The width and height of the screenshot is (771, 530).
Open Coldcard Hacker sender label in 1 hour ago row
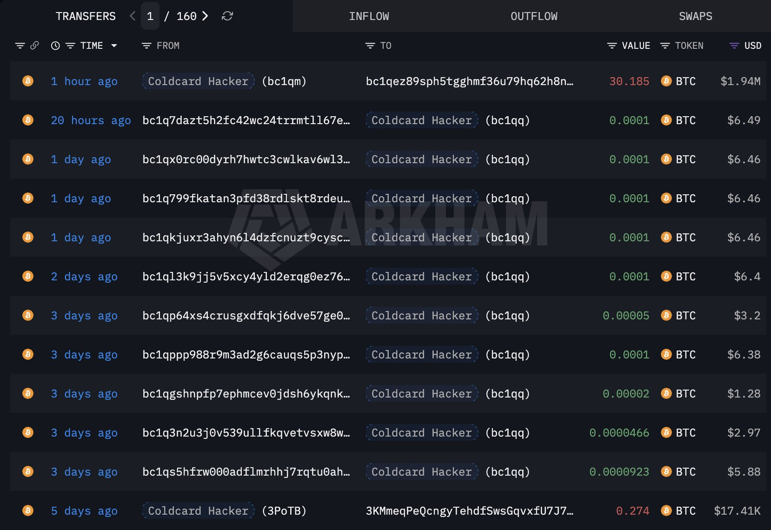point(198,81)
